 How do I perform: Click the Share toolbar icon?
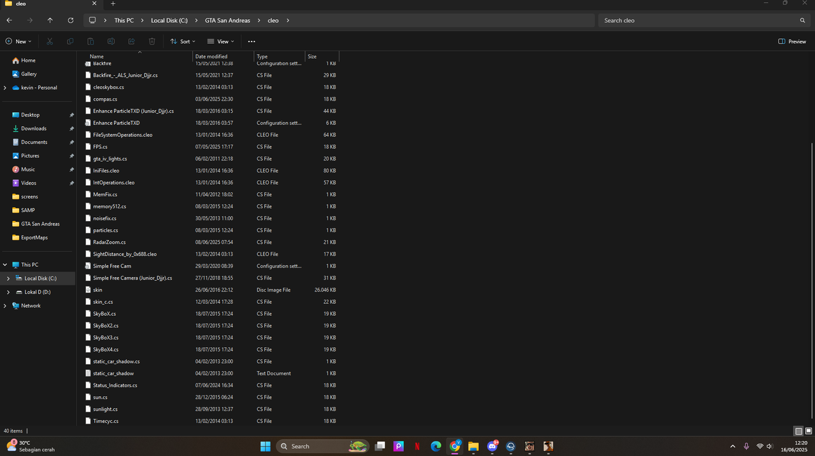coord(131,41)
